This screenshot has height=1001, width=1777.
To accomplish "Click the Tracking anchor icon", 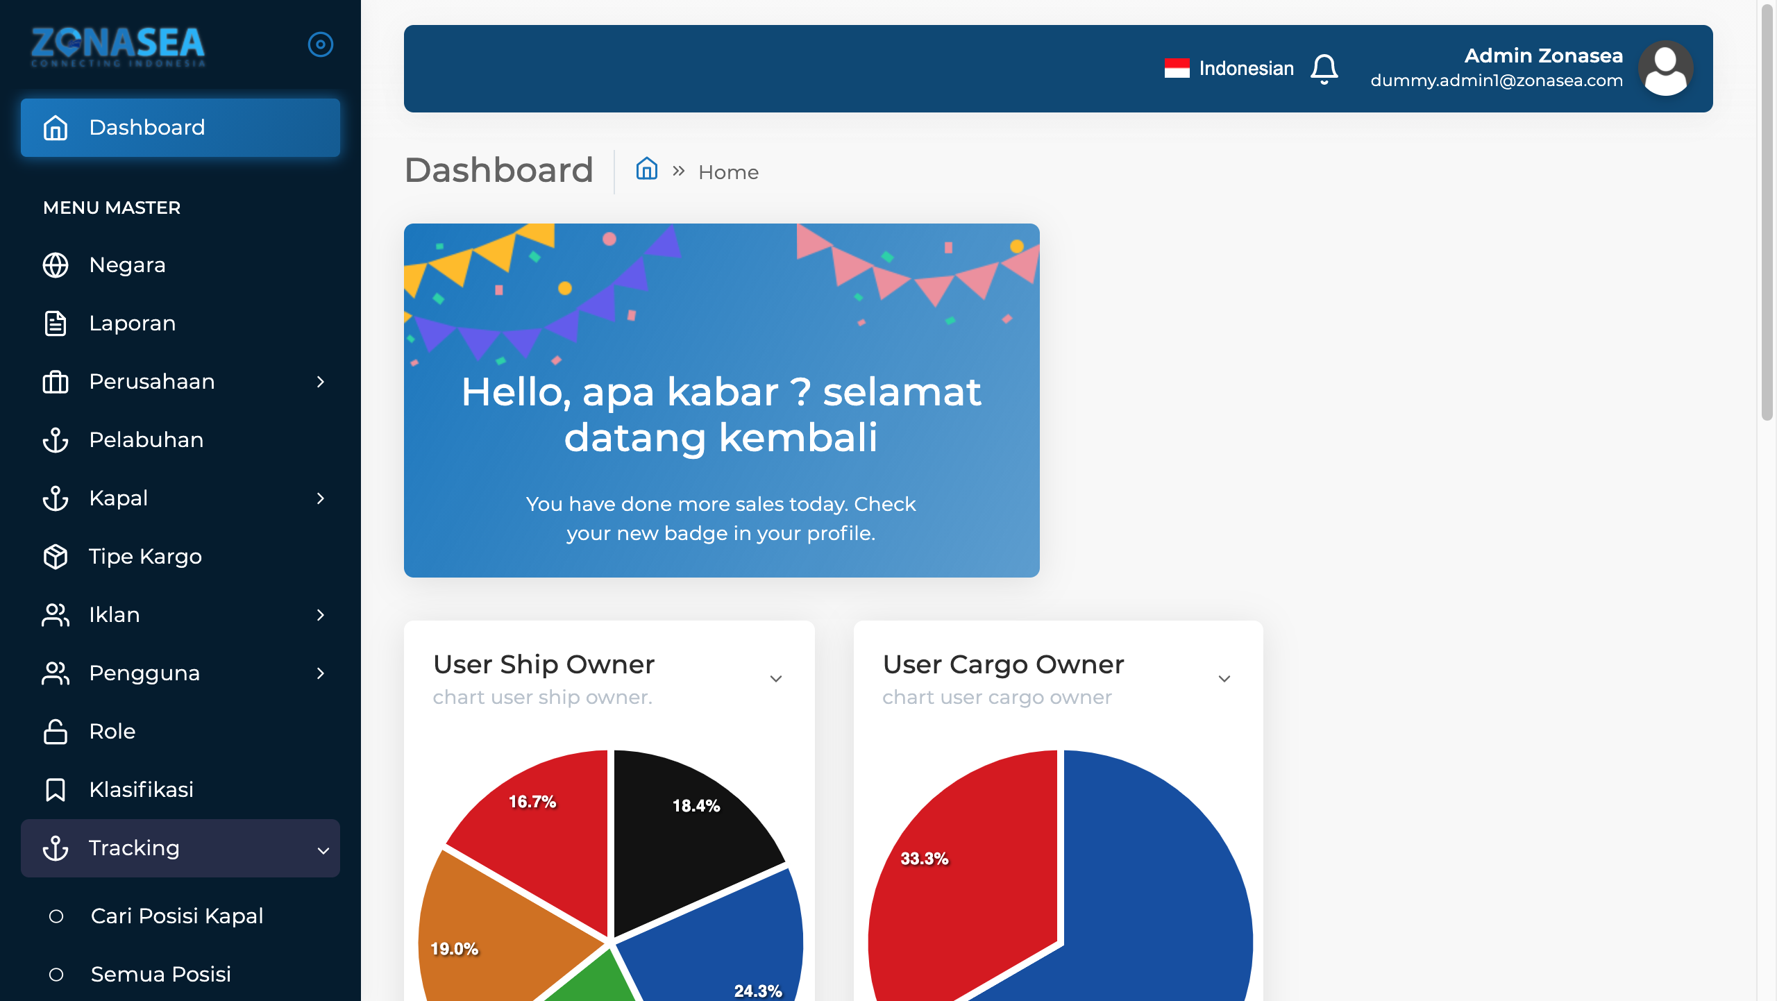I will point(56,848).
